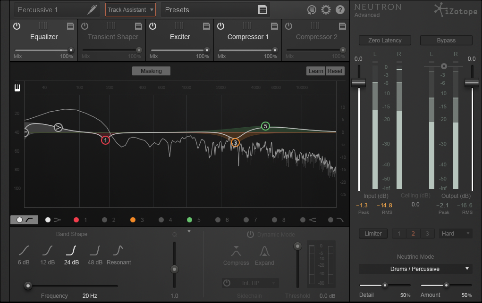Click the Limiter button
Screen dimensions: 482x303
(x=373, y=234)
